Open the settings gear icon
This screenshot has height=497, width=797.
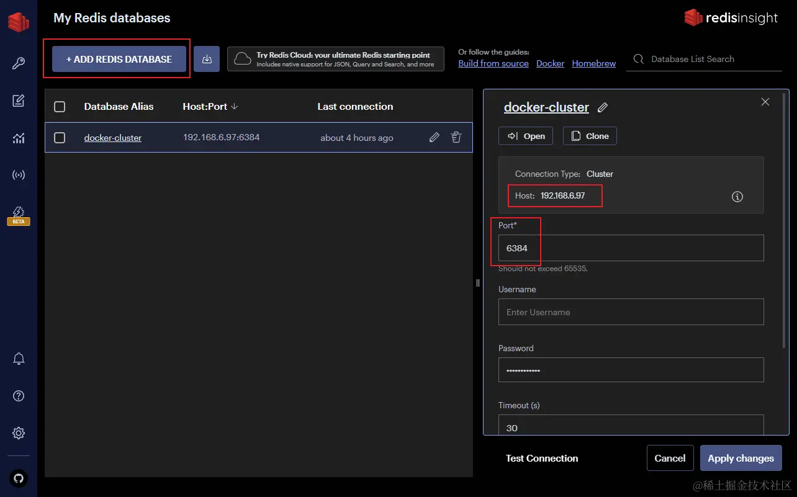coord(19,433)
